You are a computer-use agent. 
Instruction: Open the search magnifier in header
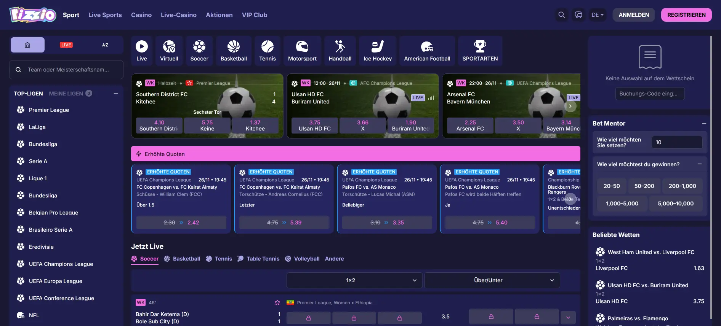[561, 15]
